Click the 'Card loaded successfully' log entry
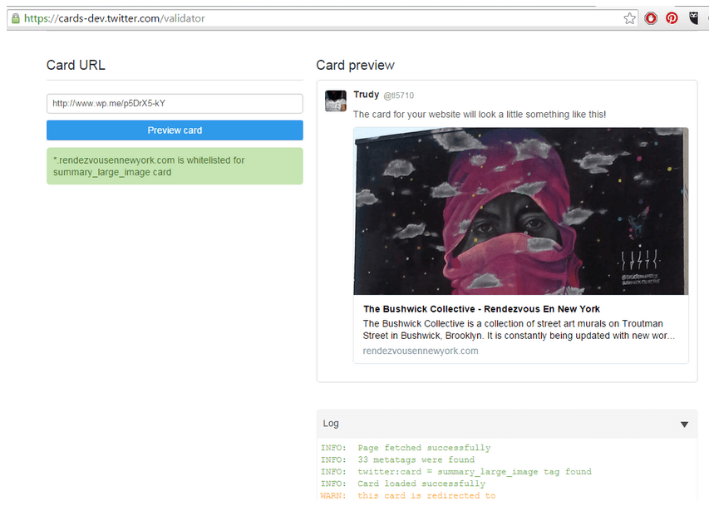The height and width of the screenshot is (506, 709). pyautogui.click(x=421, y=484)
